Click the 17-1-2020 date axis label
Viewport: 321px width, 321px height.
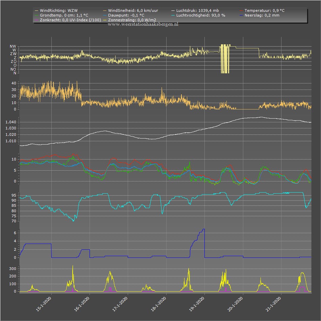pyautogui.click(x=120, y=304)
